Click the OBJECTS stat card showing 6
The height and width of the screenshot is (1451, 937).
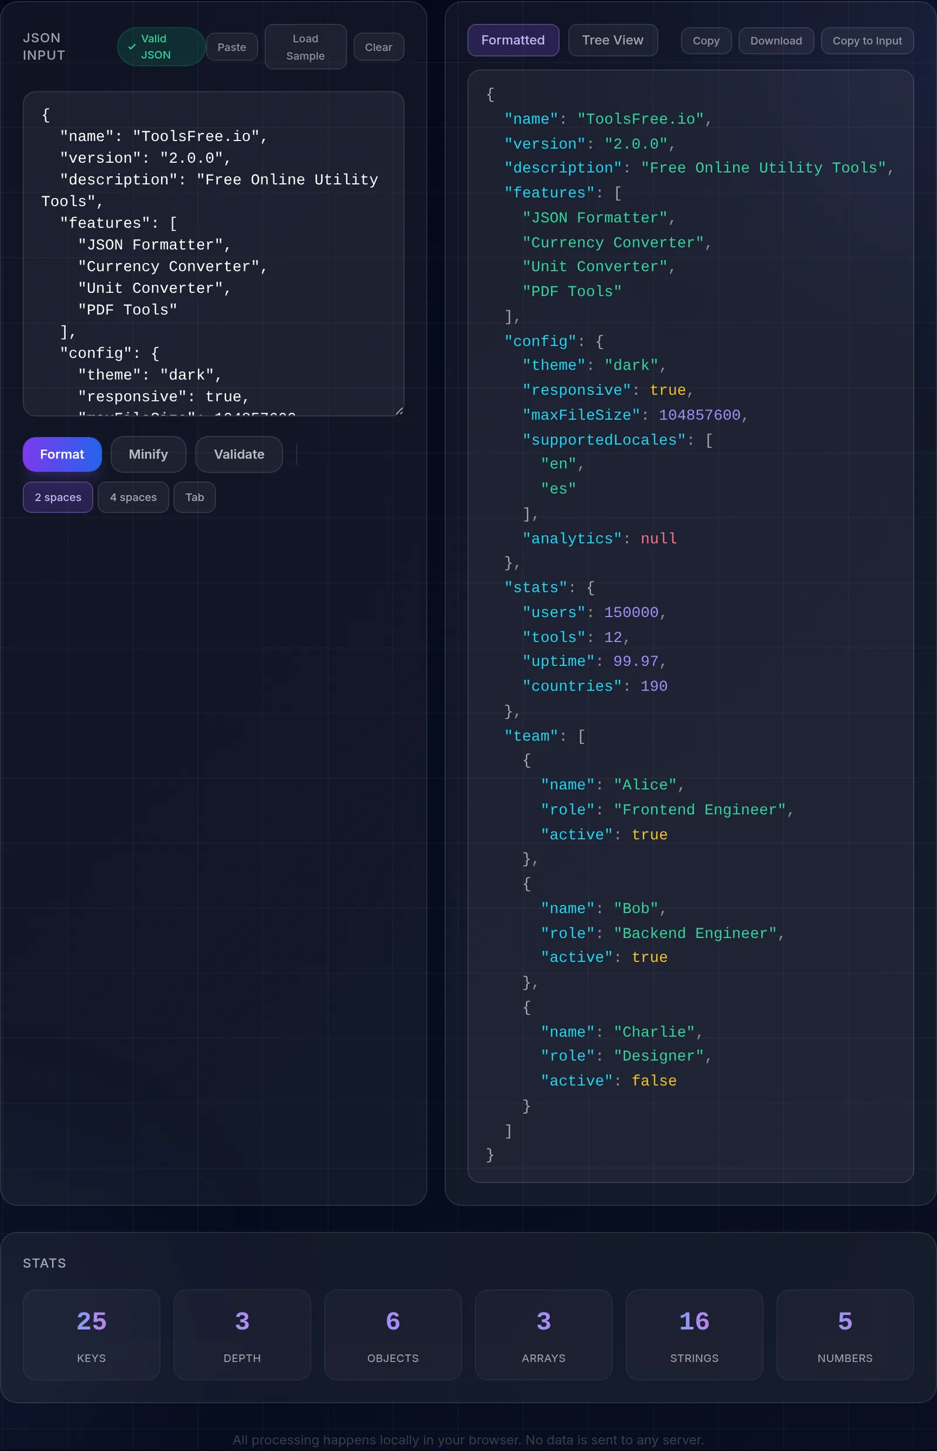(x=393, y=1335)
